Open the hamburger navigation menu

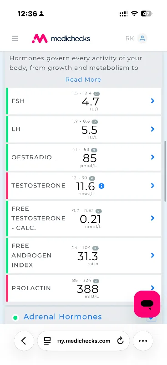15,38
